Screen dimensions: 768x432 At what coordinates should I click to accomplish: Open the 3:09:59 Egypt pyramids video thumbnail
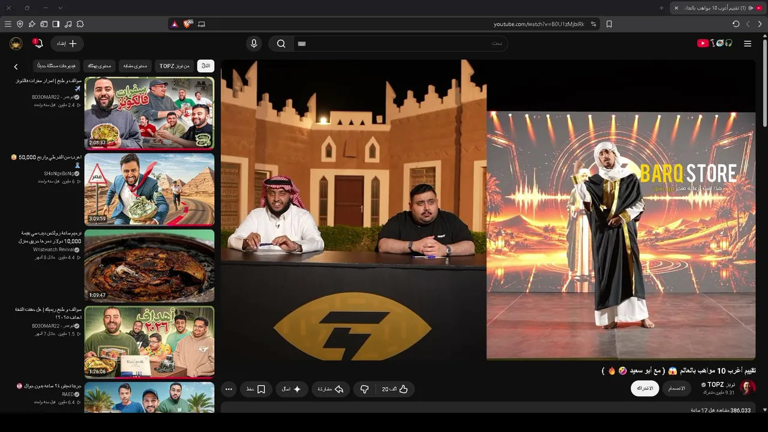149,189
